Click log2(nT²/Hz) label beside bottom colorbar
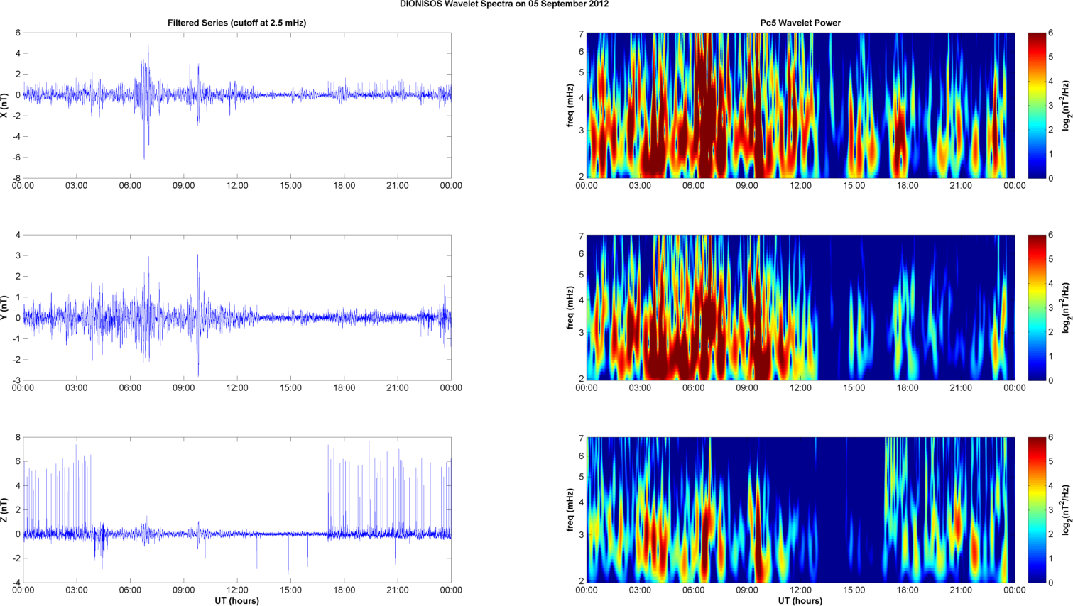Viewport: 1073px width, 606px height. [1065, 509]
